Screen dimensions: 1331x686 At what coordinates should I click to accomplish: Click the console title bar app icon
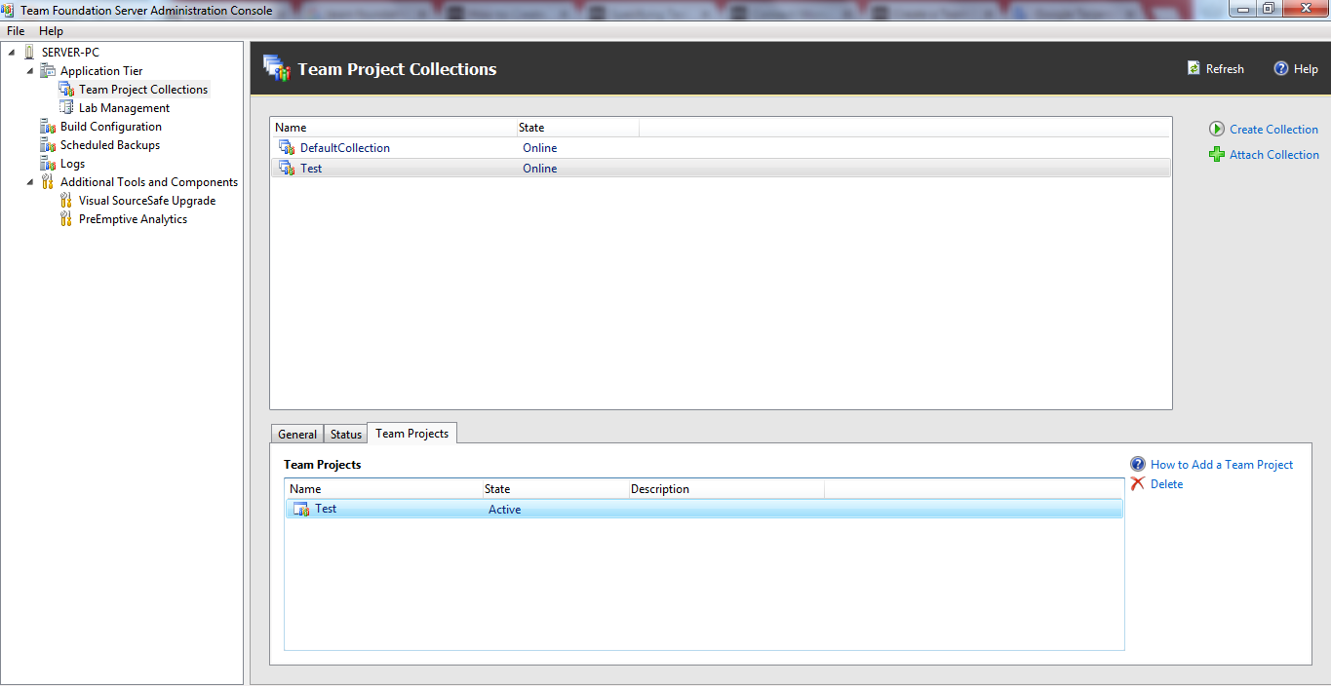(x=10, y=10)
